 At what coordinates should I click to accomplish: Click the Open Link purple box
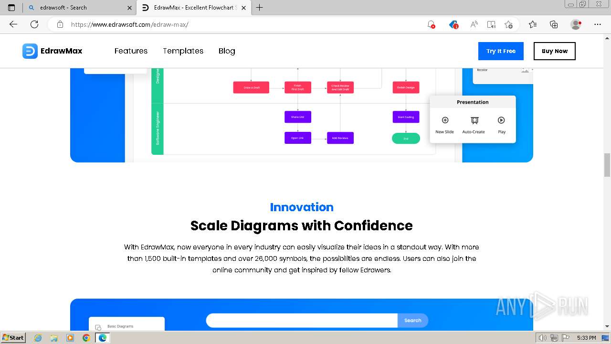[298, 138]
